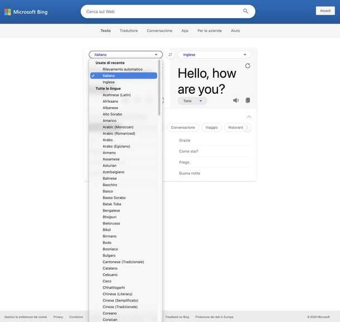Image resolution: width=340 pixels, height=322 pixels.
Task: Click the web search magnifier icon
Action: [245, 11]
